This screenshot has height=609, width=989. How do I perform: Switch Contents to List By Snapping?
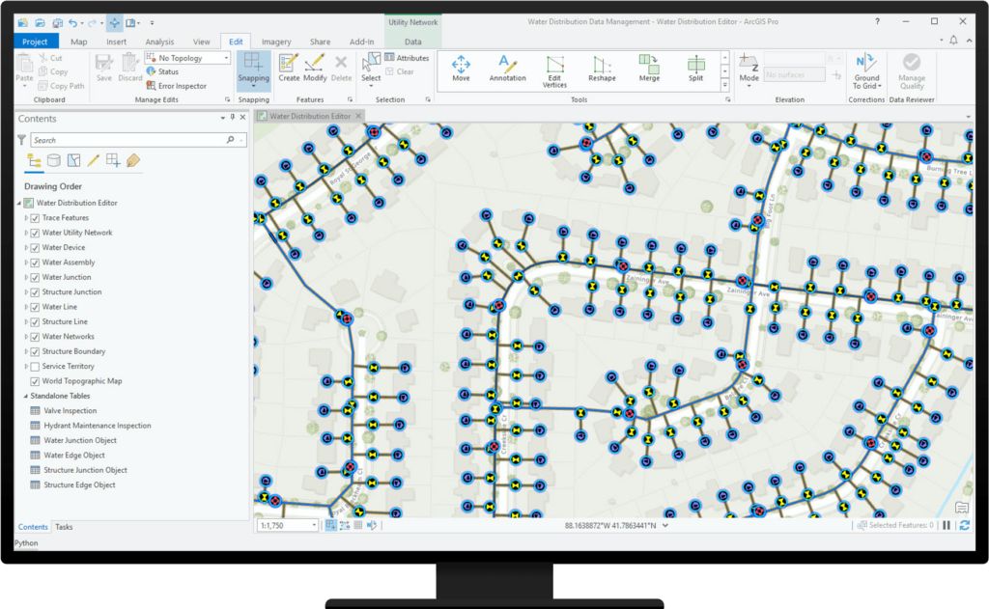(113, 161)
